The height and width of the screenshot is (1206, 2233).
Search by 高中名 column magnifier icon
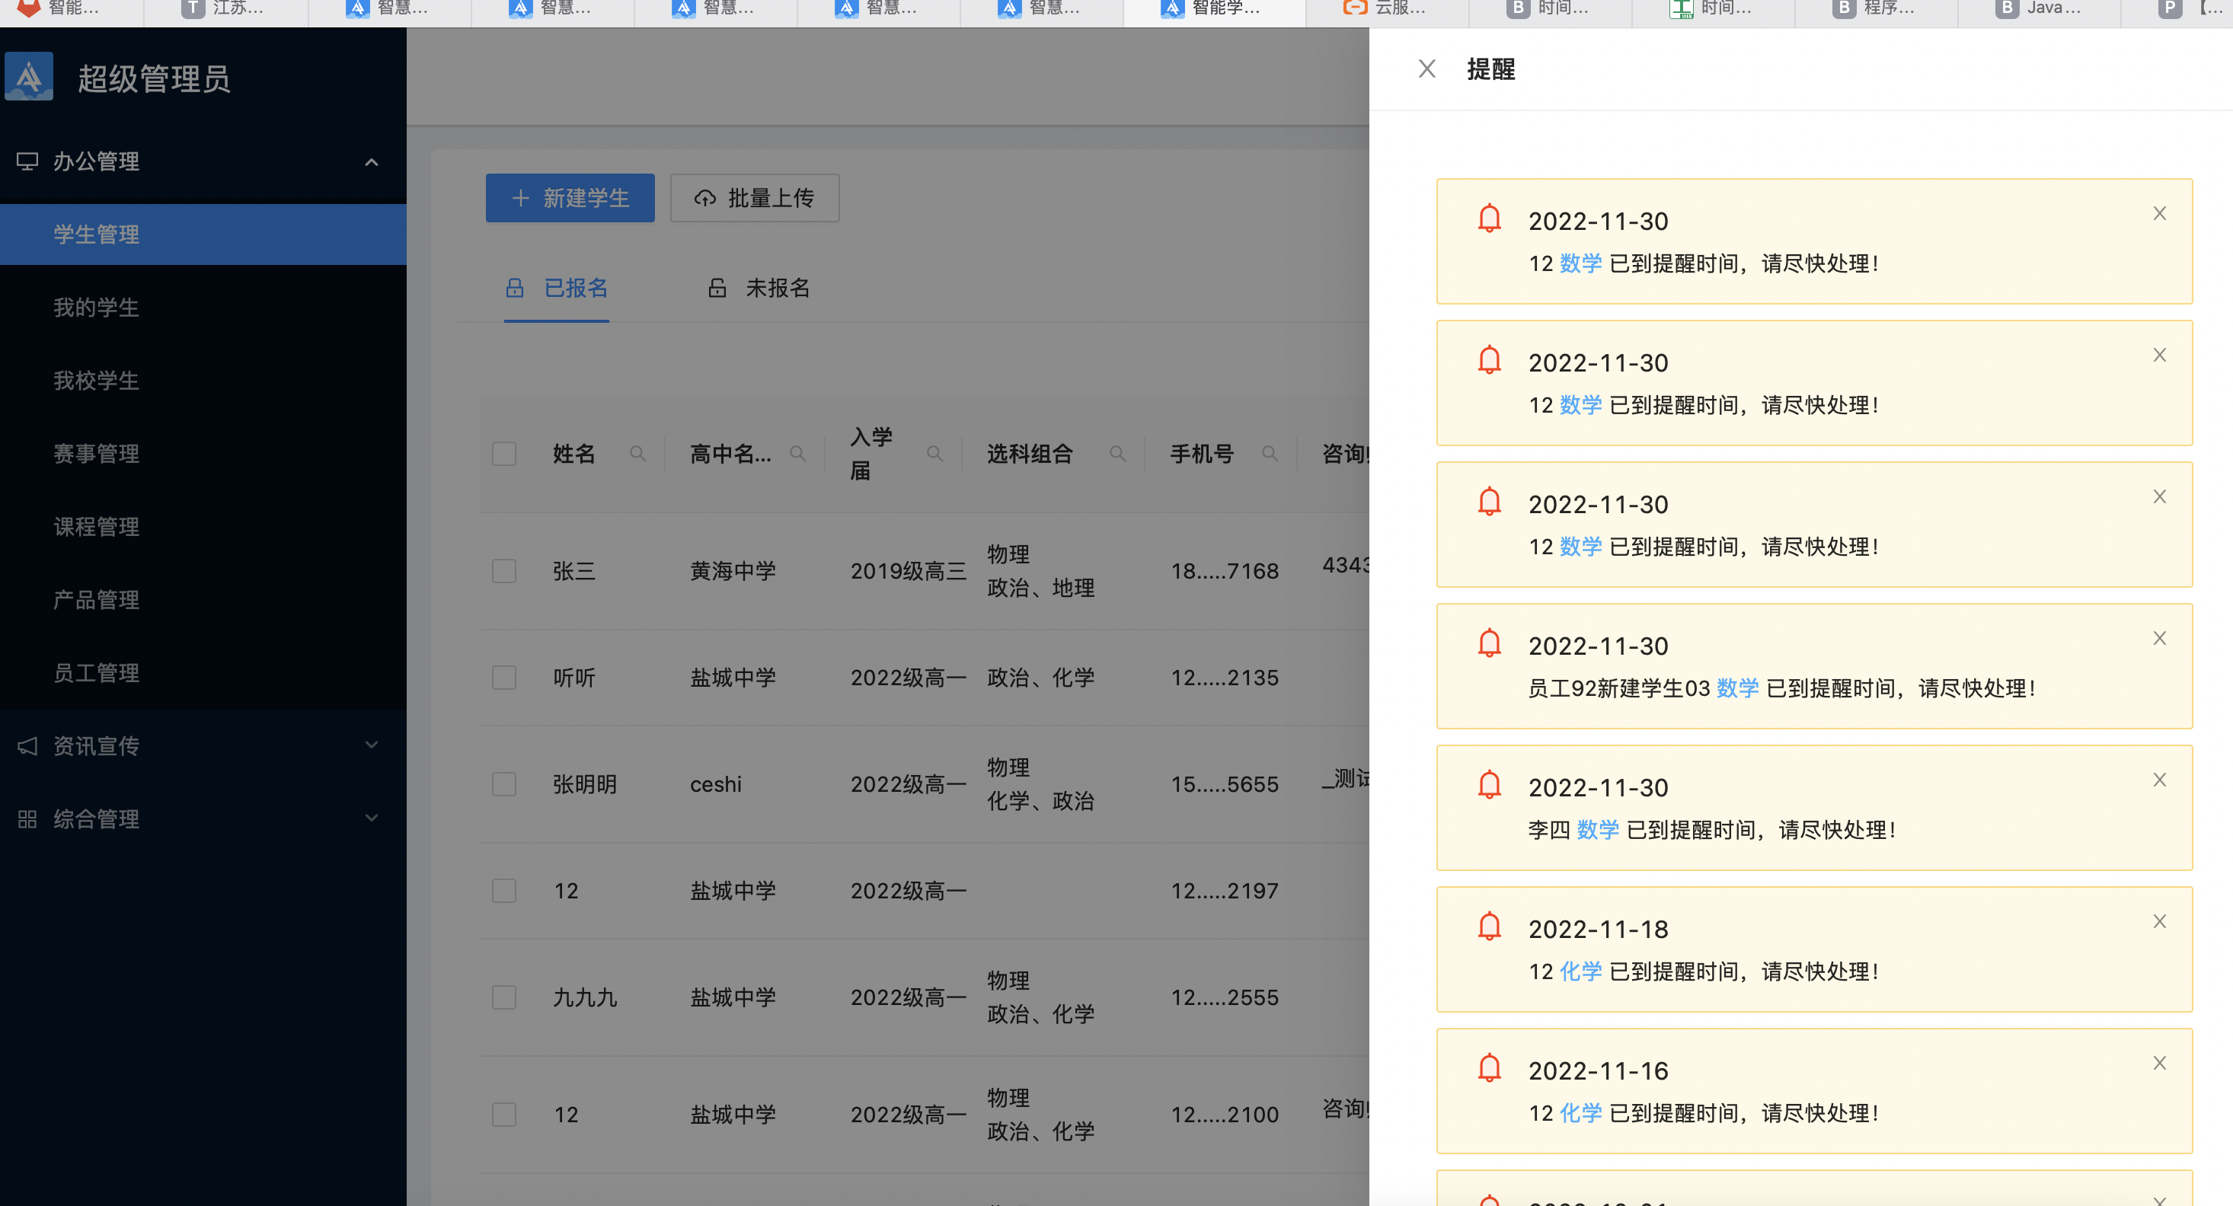pos(797,453)
